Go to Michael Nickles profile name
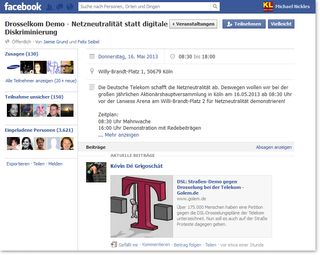Image resolution: width=320 pixels, height=255 pixels. click(292, 6)
